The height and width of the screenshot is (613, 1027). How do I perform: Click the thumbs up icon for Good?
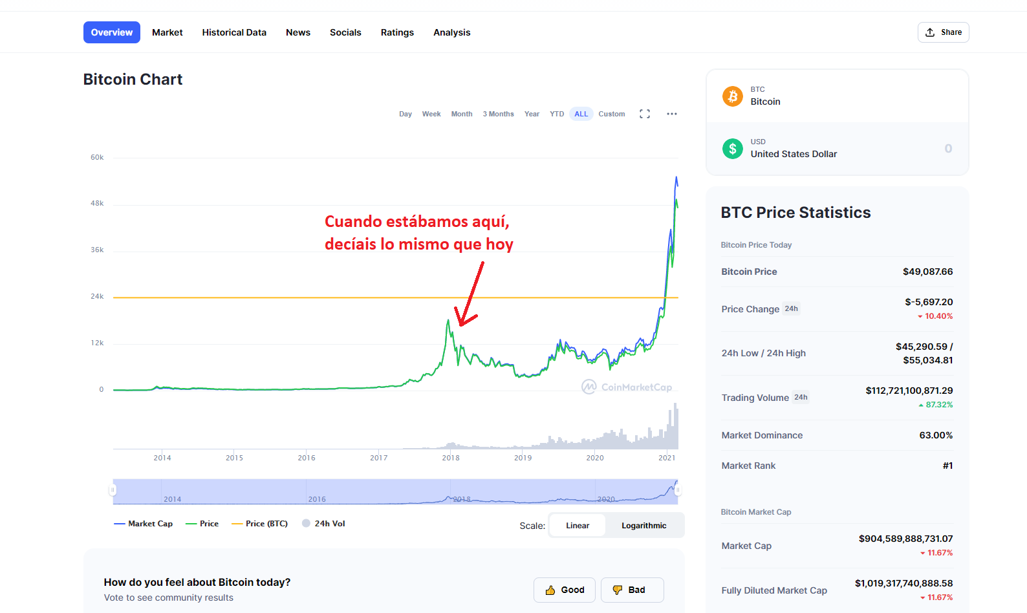click(x=550, y=590)
